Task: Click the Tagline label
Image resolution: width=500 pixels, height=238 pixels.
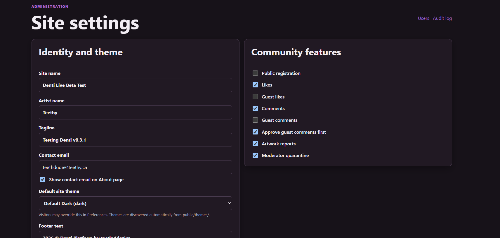Action: 47,128
